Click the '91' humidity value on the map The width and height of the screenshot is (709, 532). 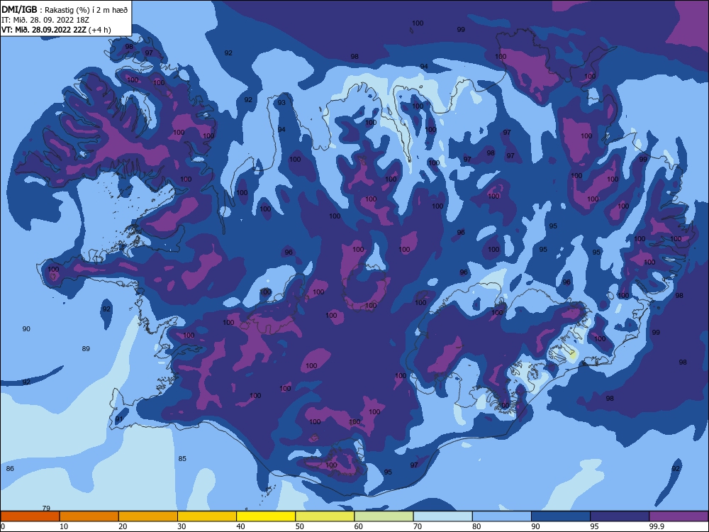(119, 419)
